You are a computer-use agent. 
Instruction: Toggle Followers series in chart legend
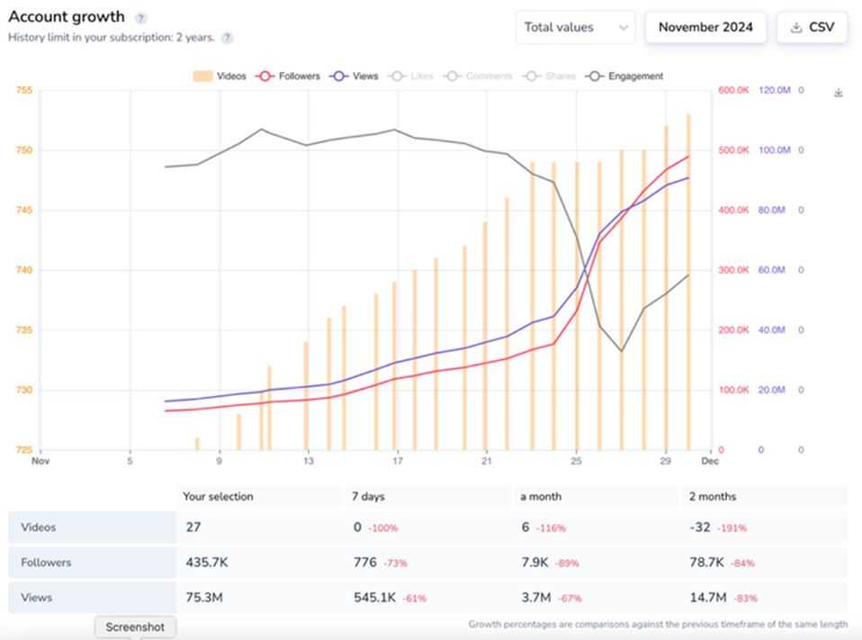click(288, 77)
